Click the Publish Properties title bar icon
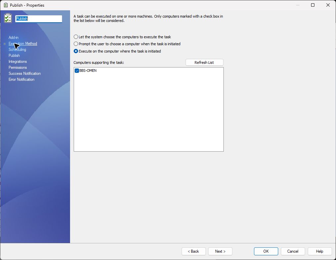 pyautogui.click(x=6, y=5)
